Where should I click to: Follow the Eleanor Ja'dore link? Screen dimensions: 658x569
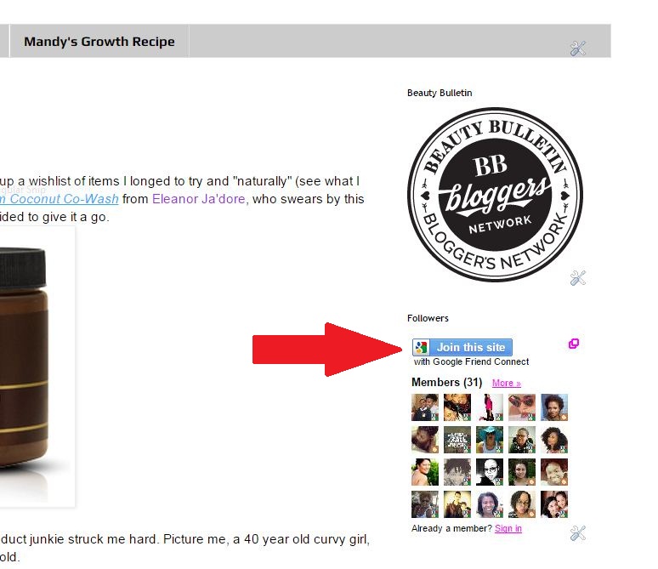(x=198, y=199)
